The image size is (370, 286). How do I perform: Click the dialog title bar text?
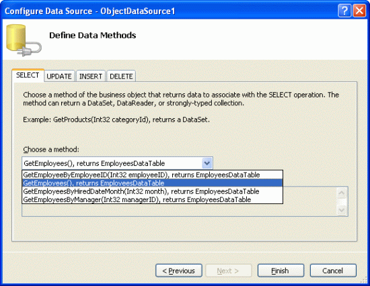(90, 11)
